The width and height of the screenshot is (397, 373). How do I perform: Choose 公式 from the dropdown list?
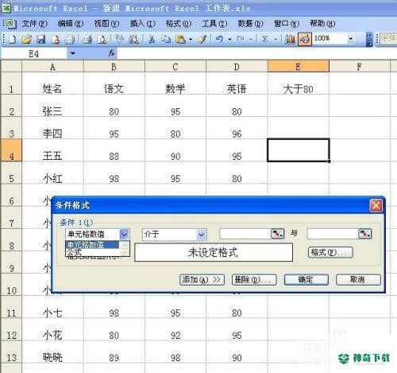click(x=92, y=252)
